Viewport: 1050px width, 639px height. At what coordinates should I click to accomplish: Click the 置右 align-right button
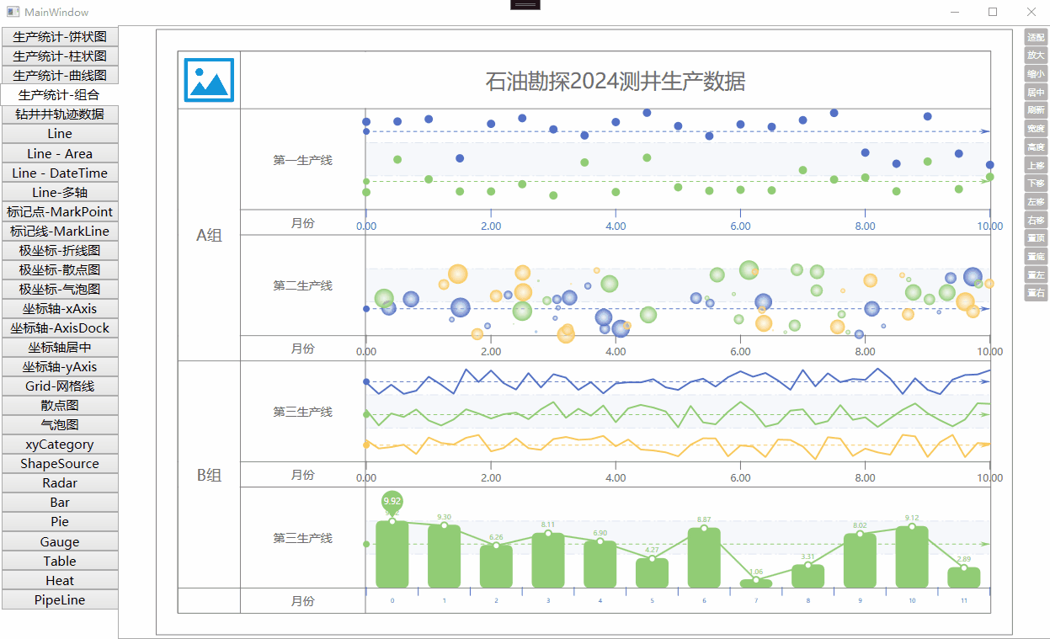coord(1036,293)
